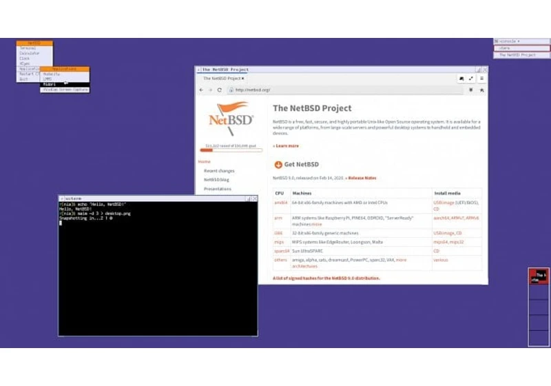Screen dimensions: 551x386
Task: Click the chat bubble icon in browser toolbar
Action: [461, 79]
